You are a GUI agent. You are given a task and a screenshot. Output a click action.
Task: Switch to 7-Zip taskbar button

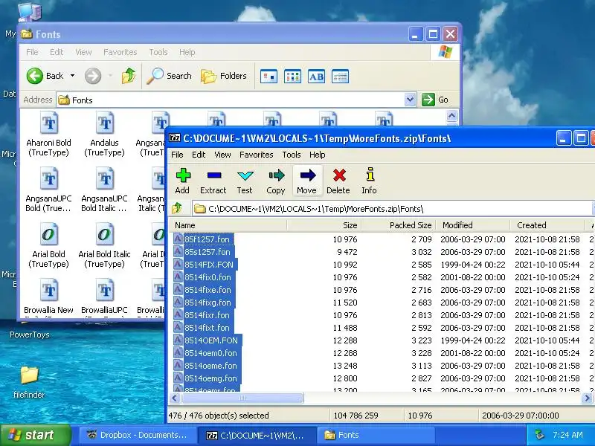click(257, 435)
